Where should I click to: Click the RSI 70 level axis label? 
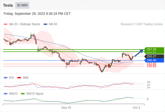point(148,82)
